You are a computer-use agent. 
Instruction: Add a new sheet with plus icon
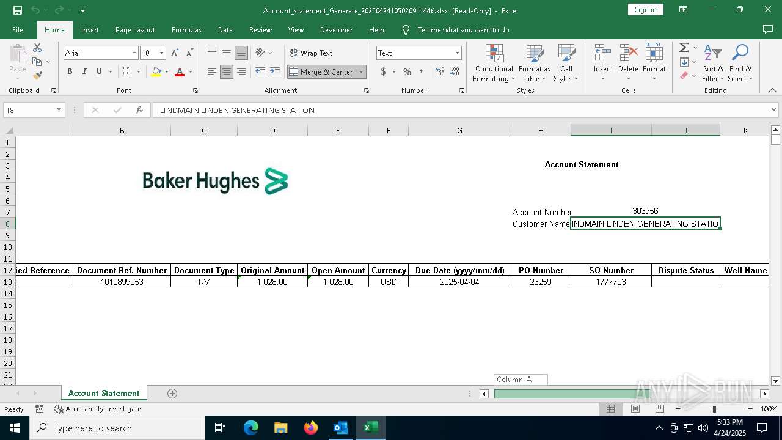click(172, 394)
